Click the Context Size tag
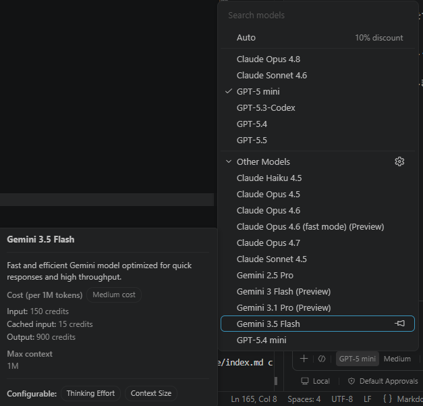The height and width of the screenshot is (406, 423). click(x=151, y=393)
